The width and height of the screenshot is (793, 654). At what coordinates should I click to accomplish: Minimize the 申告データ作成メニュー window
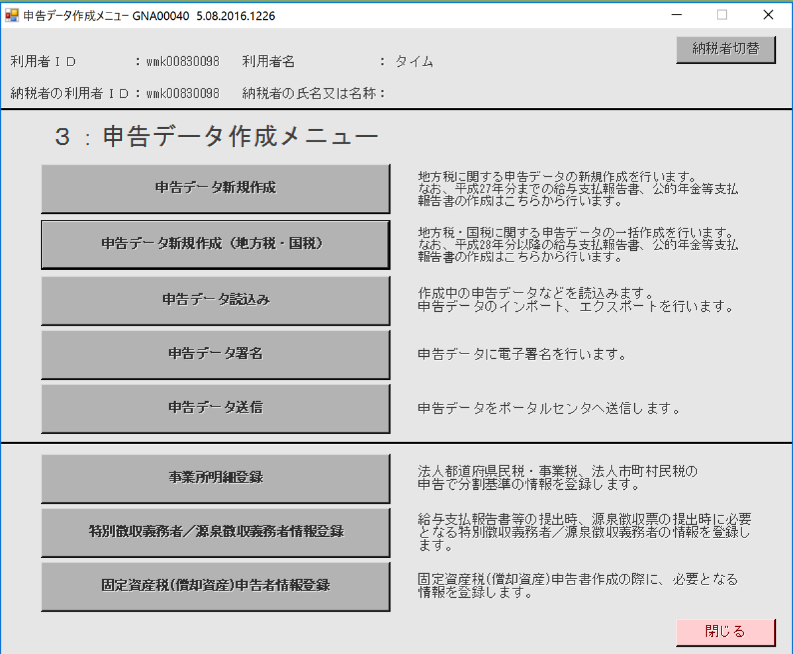(676, 15)
